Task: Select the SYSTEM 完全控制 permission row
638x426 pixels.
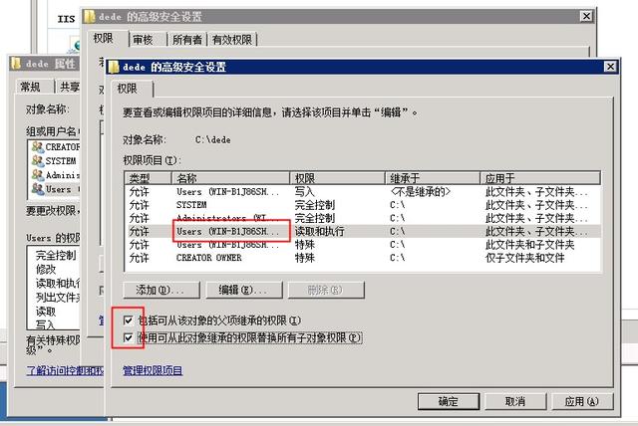Action: 362,205
